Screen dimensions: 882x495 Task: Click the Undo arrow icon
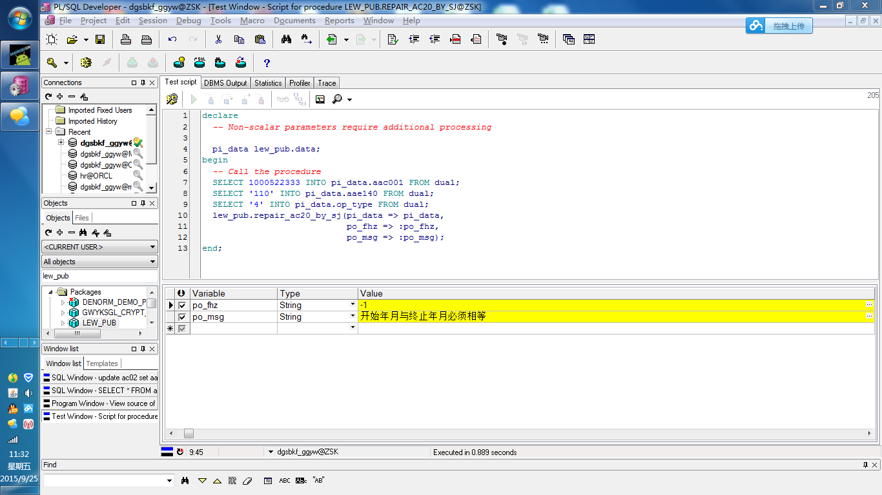[172, 40]
